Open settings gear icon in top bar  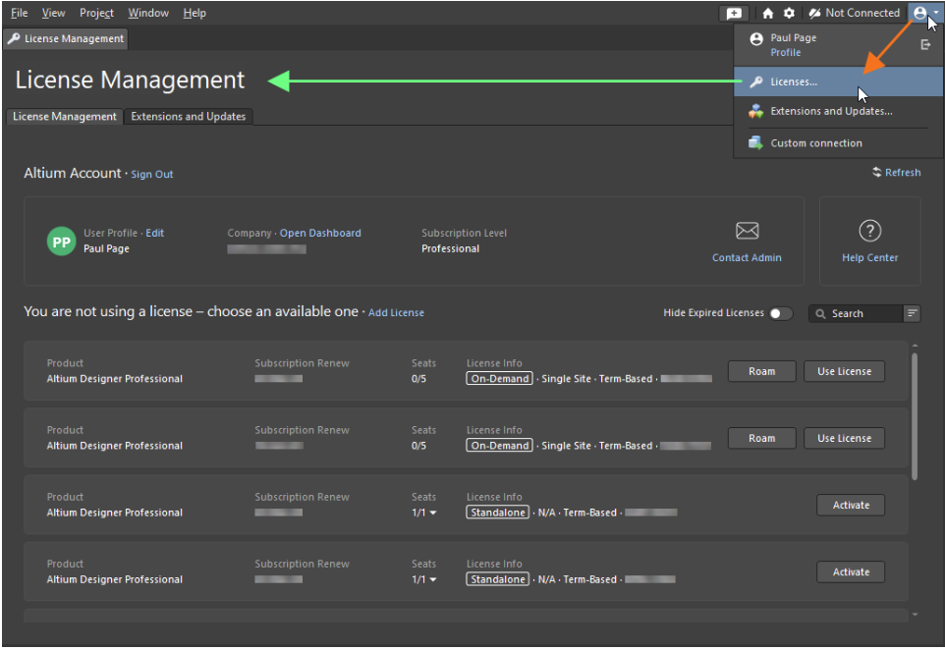click(x=789, y=13)
